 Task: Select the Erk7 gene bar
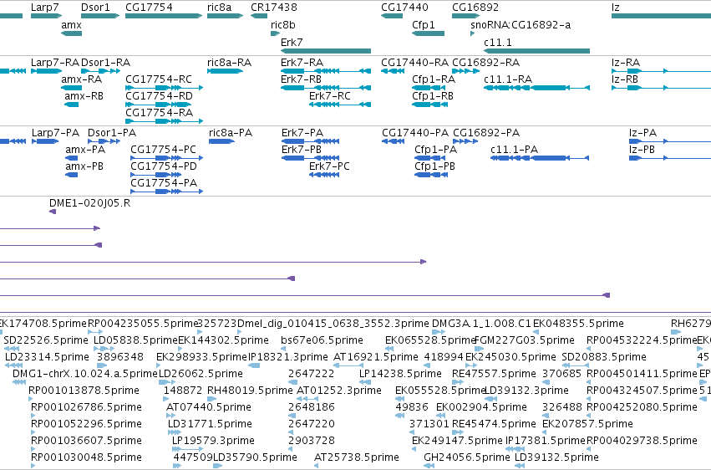(326, 51)
